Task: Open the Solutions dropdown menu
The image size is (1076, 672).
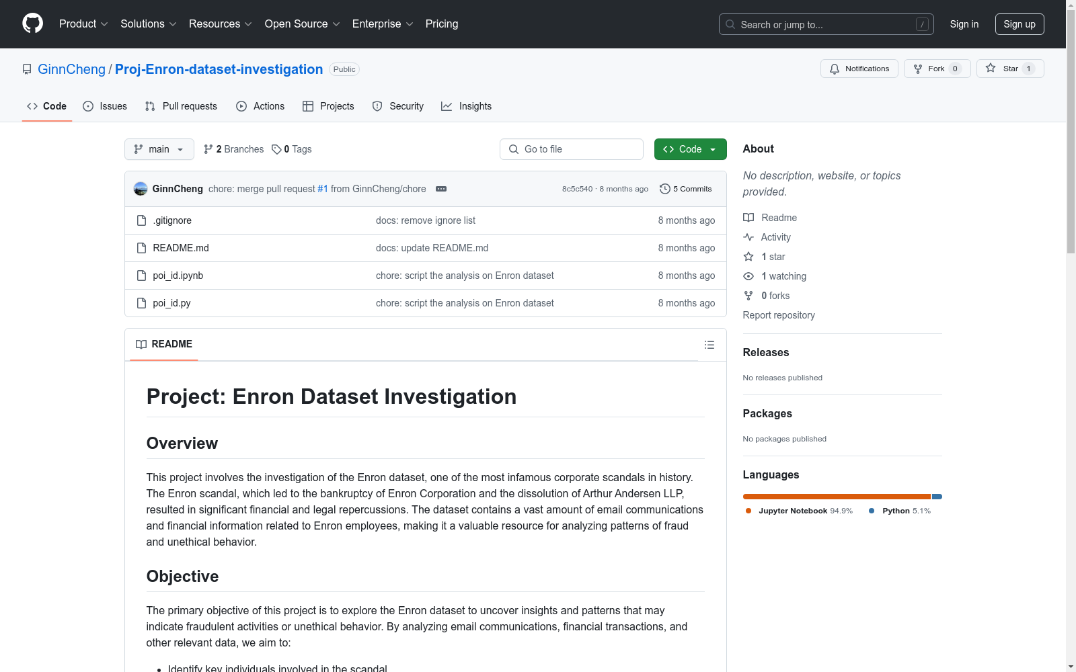Action: click(149, 24)
